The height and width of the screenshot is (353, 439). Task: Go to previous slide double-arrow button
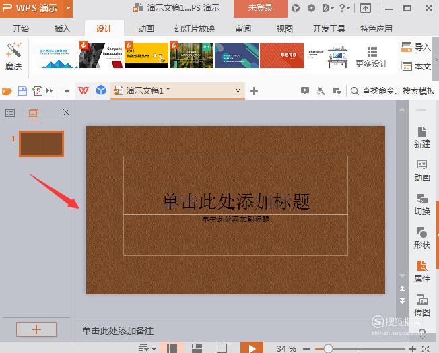point(403,288)
